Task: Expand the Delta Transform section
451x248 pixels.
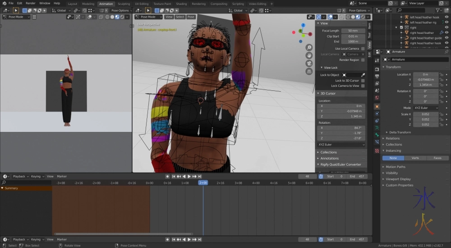Action: pyautogui.click(x=400, y=132)
